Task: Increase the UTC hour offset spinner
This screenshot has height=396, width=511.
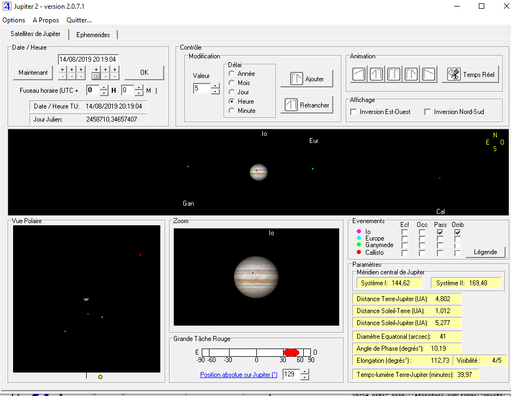Action: pos(104,87)
